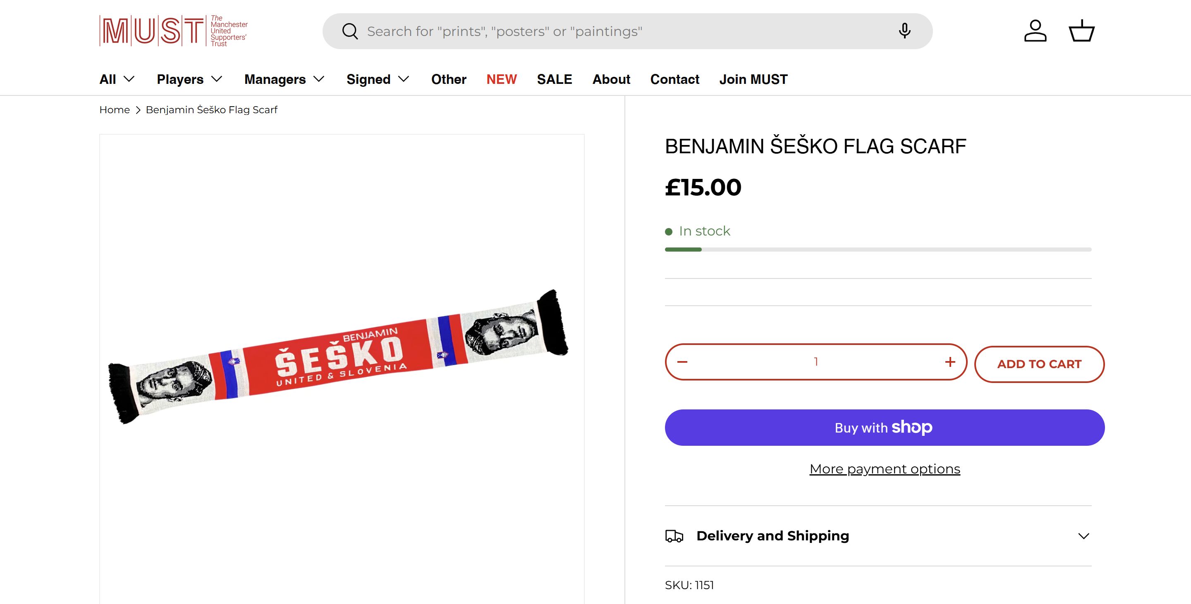
Task: Decrease quantity with minus button
Action: [682, 362]
